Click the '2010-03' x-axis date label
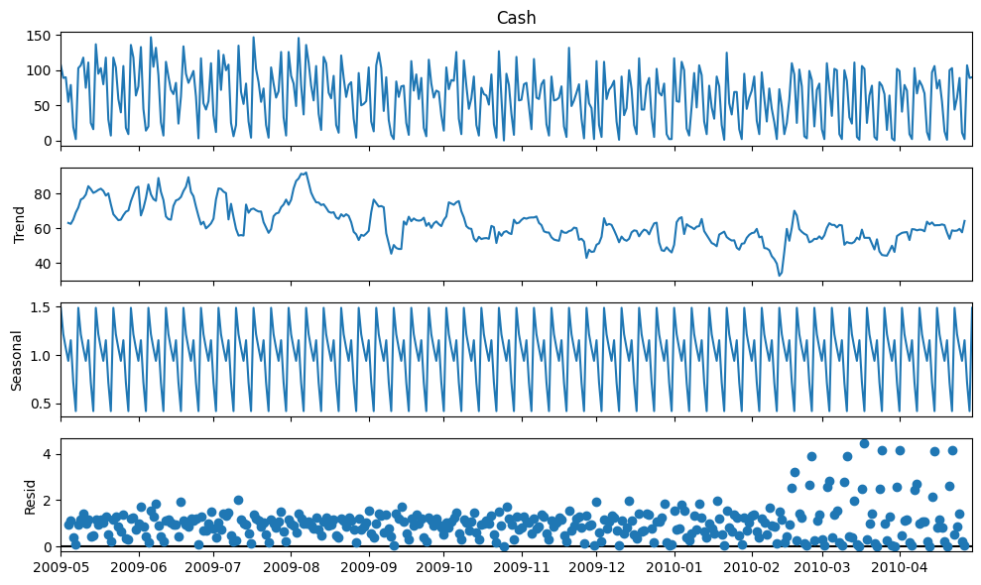 coord(822,568)
